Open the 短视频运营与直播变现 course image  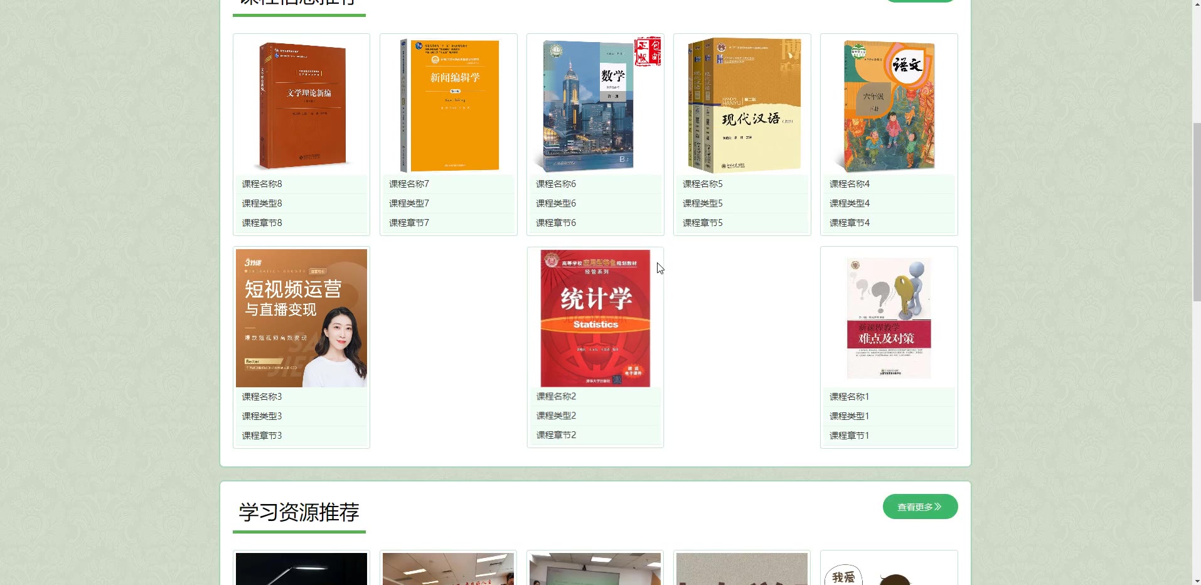[x=302, y=318]
